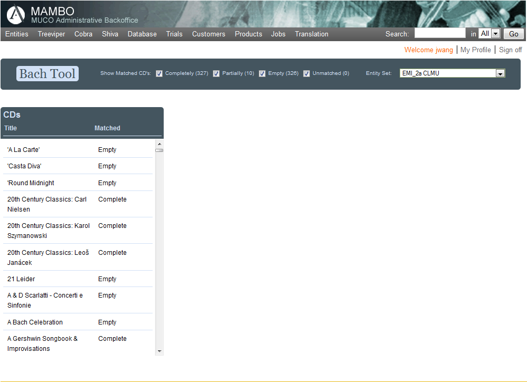Open the Entity Set dropdown

[x=500, y=73]
